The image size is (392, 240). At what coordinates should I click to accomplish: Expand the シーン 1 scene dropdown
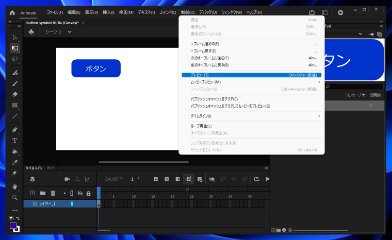click(x=70, y=32)
